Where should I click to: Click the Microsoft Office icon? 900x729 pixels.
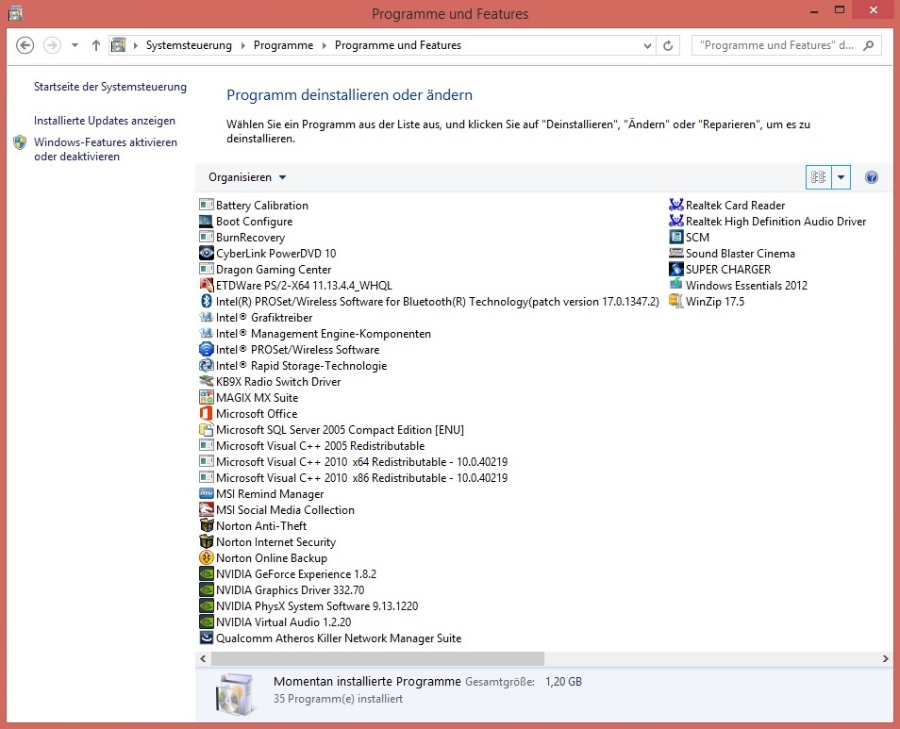[206, 413]
